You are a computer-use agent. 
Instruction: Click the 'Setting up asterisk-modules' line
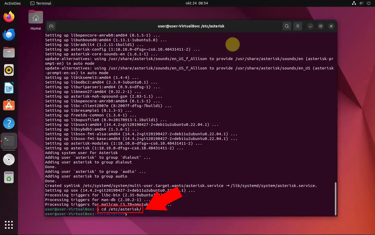pyautogui.click(x=124, y=143)
